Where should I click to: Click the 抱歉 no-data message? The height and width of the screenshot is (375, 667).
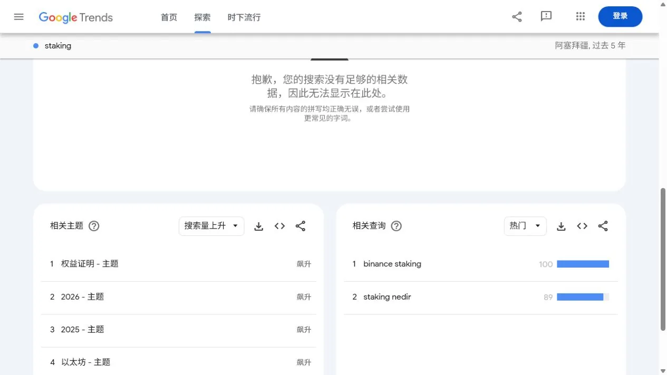(x=330, y=86)
